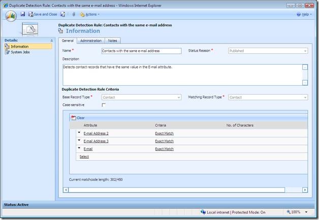The height and width of the screenshot is (220, 319).
Task: Open the E-mail Address 2 row arrow menu
Action: (79, 133)
